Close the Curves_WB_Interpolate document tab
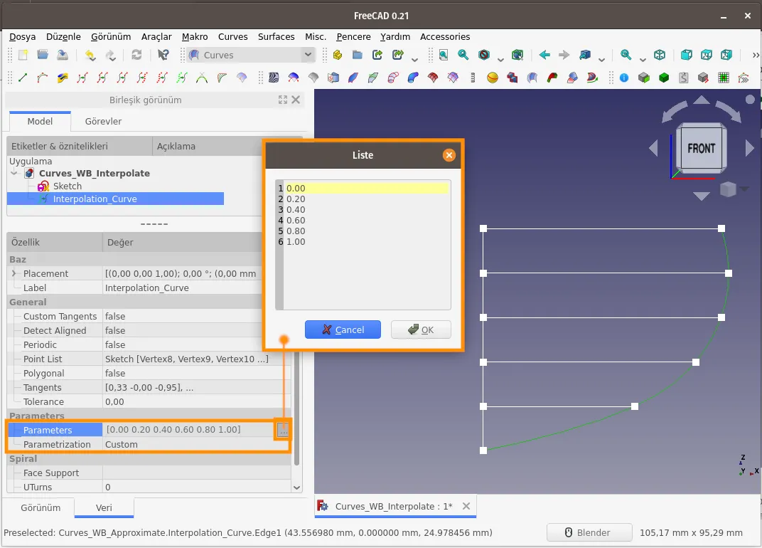 pyautogui.click(x=466, y=506)
